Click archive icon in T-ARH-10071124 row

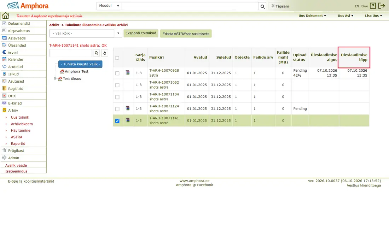[128, 108]
